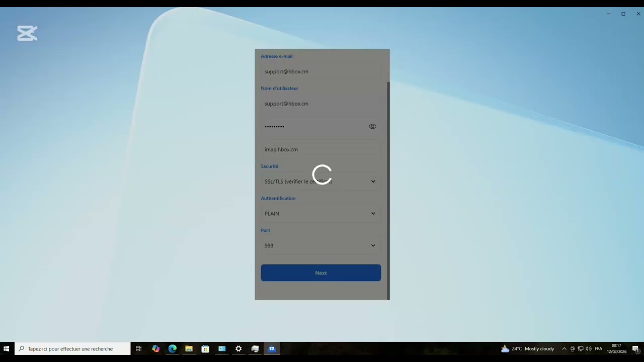Open Settings gear in the taskbar

(x=238, y=349)
